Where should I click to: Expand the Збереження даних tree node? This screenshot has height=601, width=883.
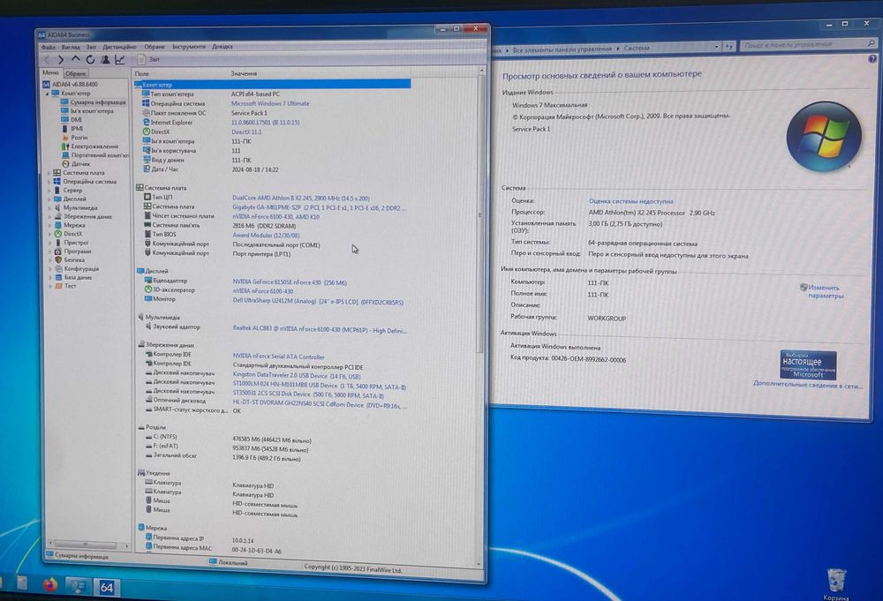pyautogui.click(x=49, y=216)
